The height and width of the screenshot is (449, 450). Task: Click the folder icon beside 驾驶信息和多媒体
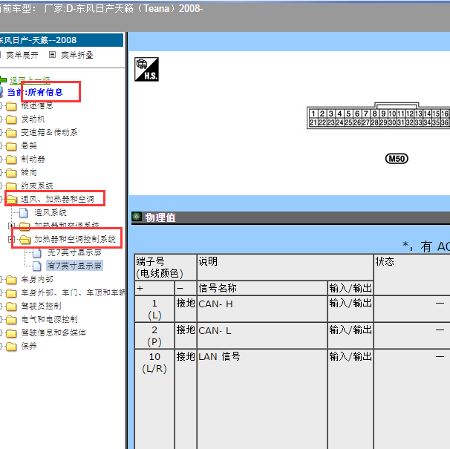pyautogui.click(x=11, y=332)
